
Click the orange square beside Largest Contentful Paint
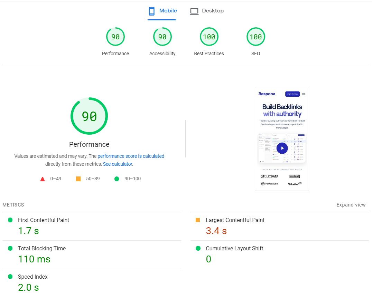[x=197, y=220]
